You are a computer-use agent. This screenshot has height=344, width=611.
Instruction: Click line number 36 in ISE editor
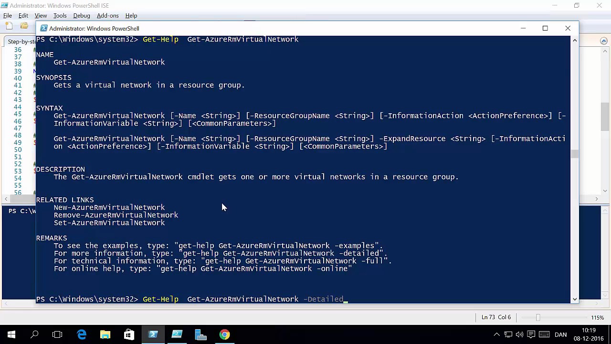[x=18, y=50]
